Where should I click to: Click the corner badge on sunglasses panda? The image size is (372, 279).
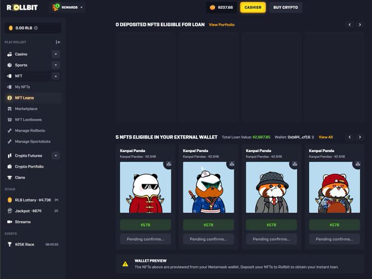pos(168,164)
